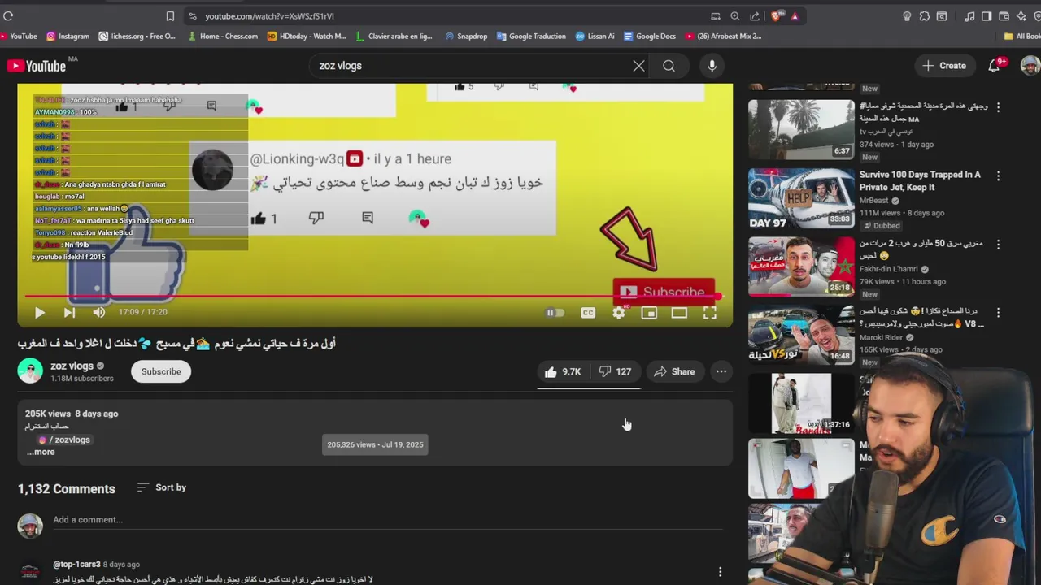Open the video player settings gear
The height and width of the screenshot is (585, 1041).
pos(619,312)
